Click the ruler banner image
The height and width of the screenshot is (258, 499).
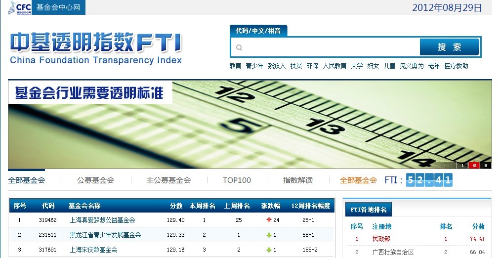250,124
